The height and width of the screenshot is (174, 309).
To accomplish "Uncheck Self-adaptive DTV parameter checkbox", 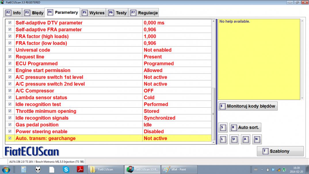I will (10, 23).
